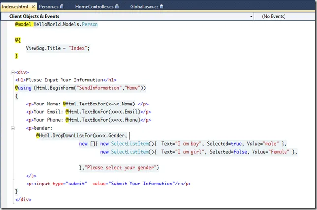Image resolution: width=317 pixels, height=210 pixels.
Task: Click lock icon on Global.asax.cs tab
Action: [161, 6]
